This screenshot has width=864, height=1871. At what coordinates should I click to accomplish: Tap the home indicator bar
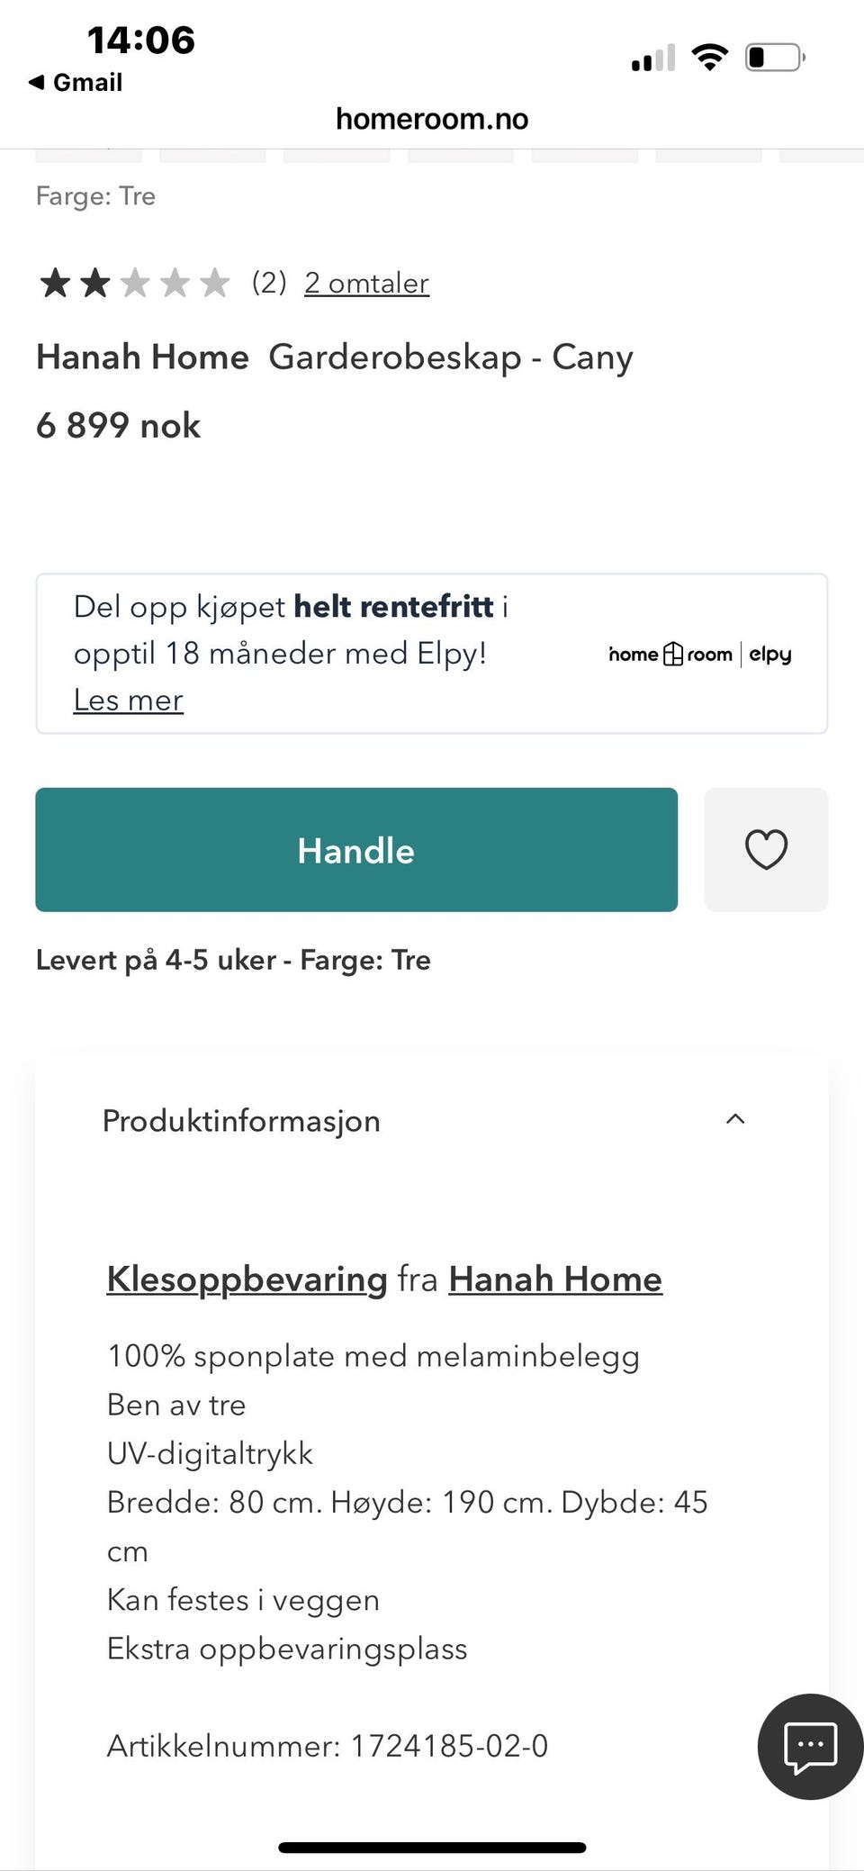(x=432, y=1848)
